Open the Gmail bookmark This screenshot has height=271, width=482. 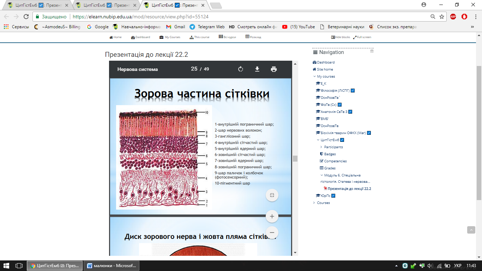[x=175, y=27]
